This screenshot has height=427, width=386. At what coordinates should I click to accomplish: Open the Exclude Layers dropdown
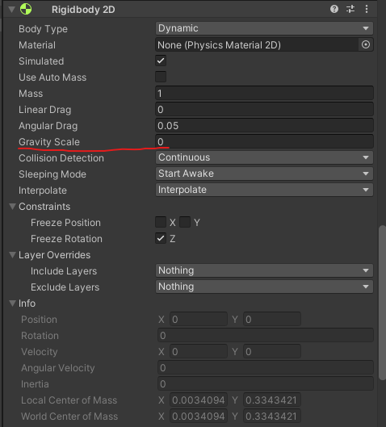pyautogui.click(x=264, y=287)
